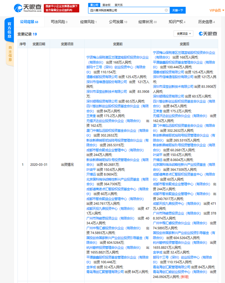This screenshot has height=283, width=225.
Task: Open 清蓉成都投资有限公司 link in 变更前 column
Action: [x=102, y=77]
